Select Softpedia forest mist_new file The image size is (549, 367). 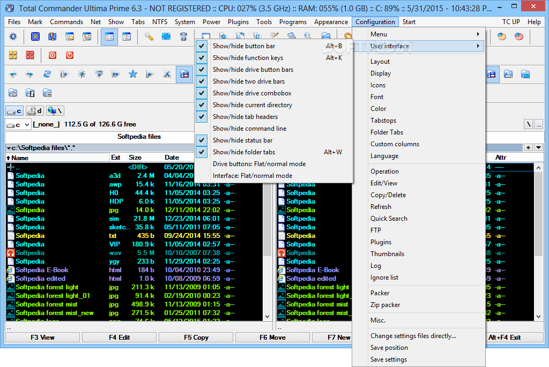[55, 313]
